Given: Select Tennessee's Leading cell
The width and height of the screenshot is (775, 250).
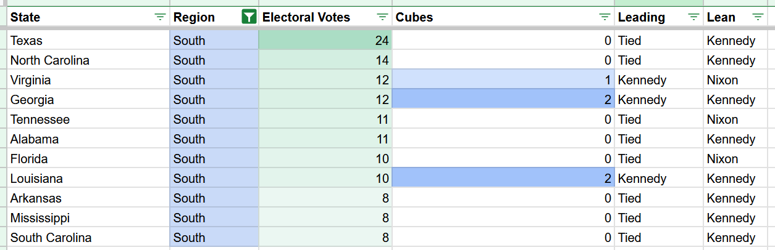Looking at the screenshot, I should [x=658, y=119].
